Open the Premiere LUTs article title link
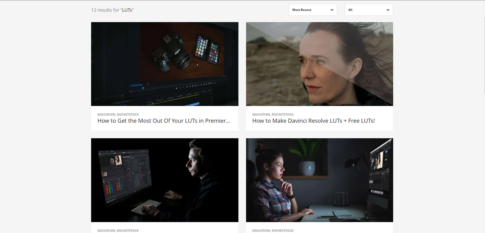The width and height of the screenshot is (485, 233). (164, 120)
